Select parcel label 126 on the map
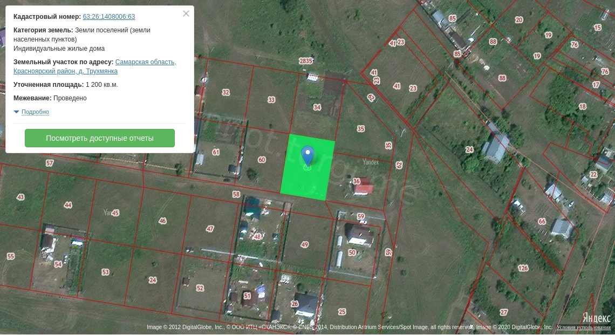This screenshot has height=335, width=615. click(523, 268)
